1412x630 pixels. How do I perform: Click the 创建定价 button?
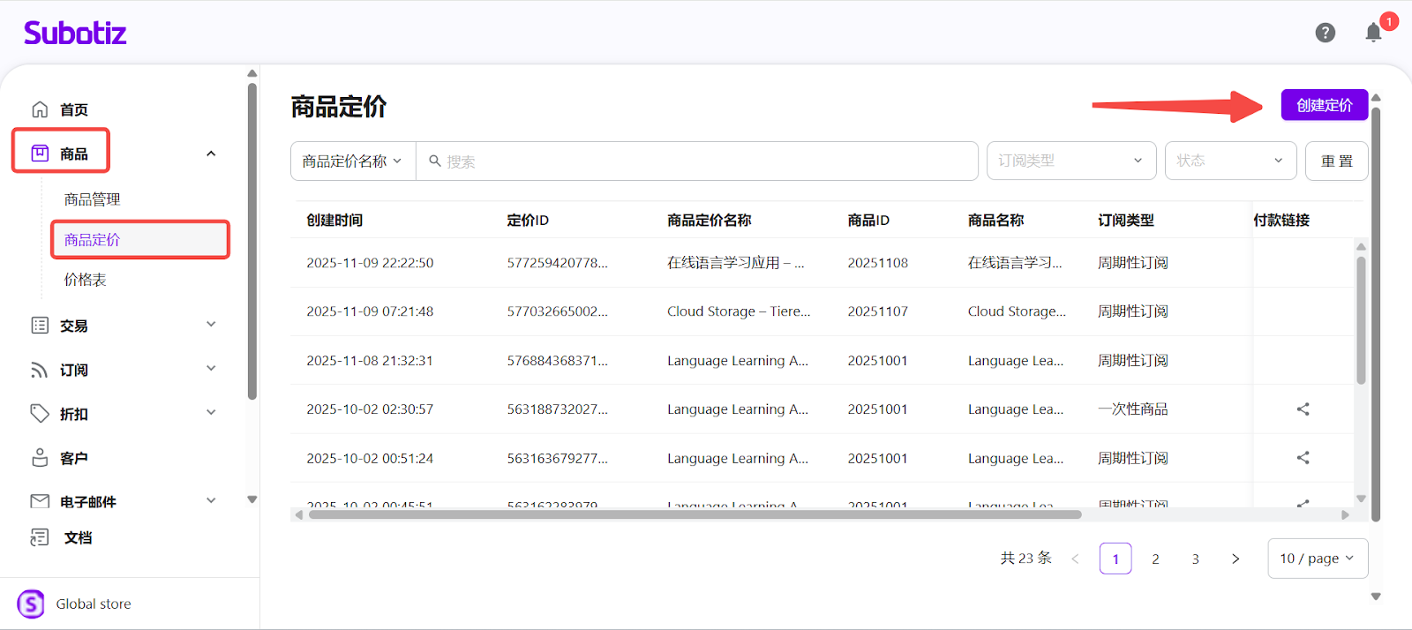pos(1324,105)
